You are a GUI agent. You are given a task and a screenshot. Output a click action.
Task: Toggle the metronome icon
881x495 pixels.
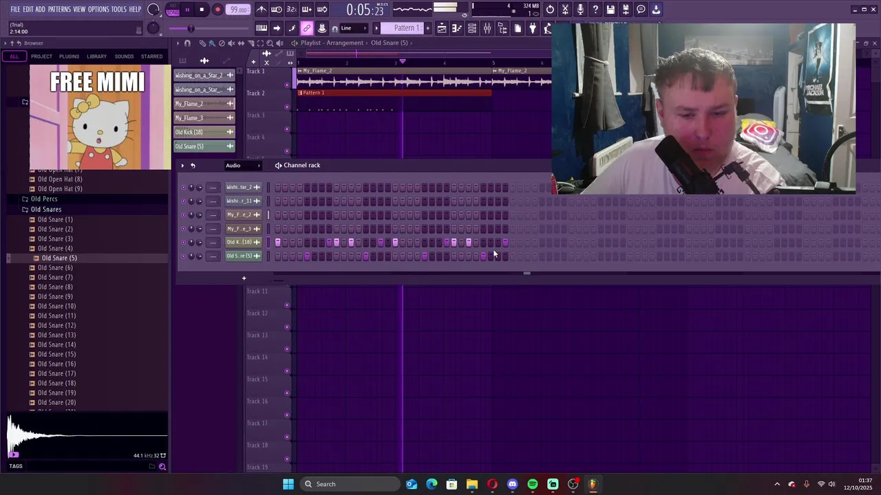point(262,10)
